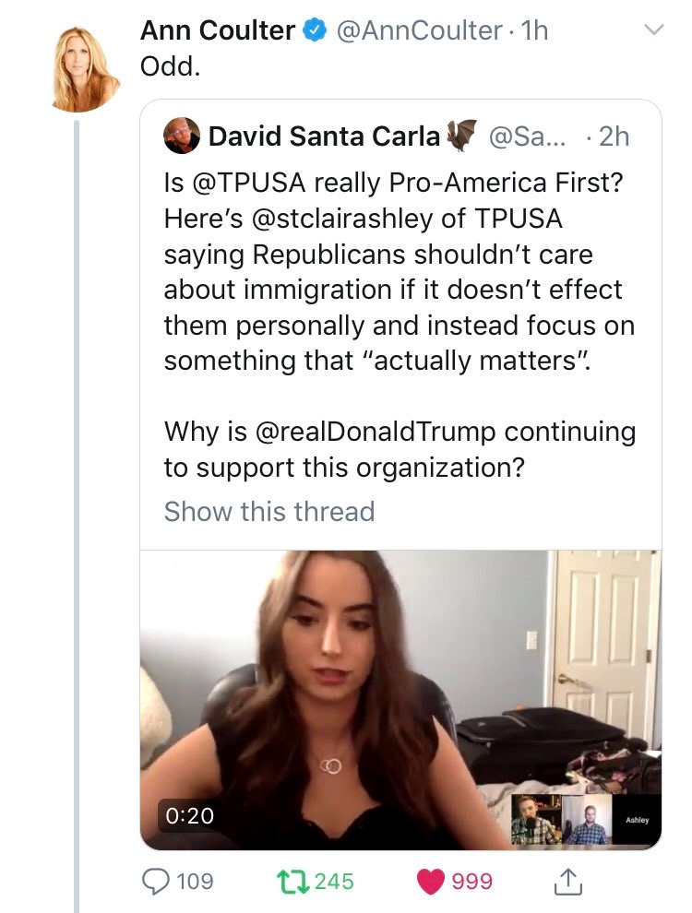Expand the tweet options chevron
This screenshot has width=692, height=913.
(x=654, y=30)
